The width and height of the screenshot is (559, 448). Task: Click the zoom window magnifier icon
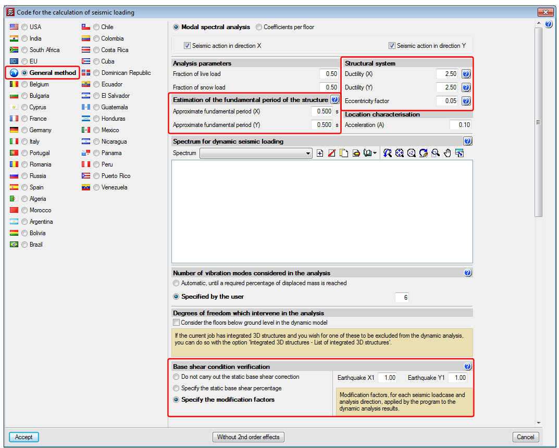click(436, 153)
